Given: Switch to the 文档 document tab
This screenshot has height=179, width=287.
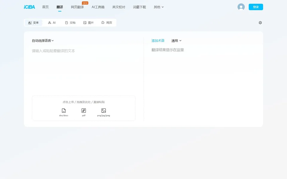Looking at the screenshot, I should tap(70, 23).
